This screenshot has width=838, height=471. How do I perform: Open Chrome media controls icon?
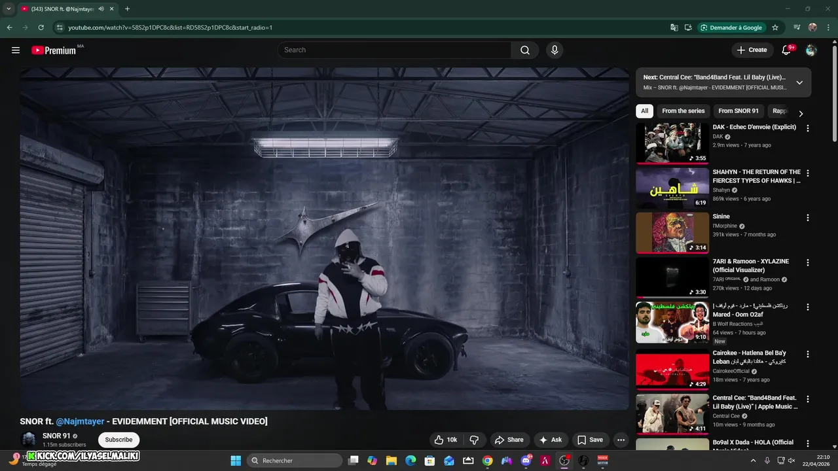797,27
